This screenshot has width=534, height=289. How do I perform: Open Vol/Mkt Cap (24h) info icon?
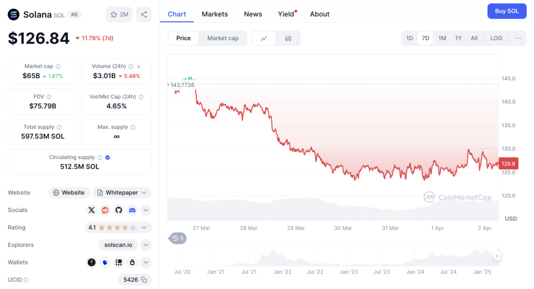[141, 97]
